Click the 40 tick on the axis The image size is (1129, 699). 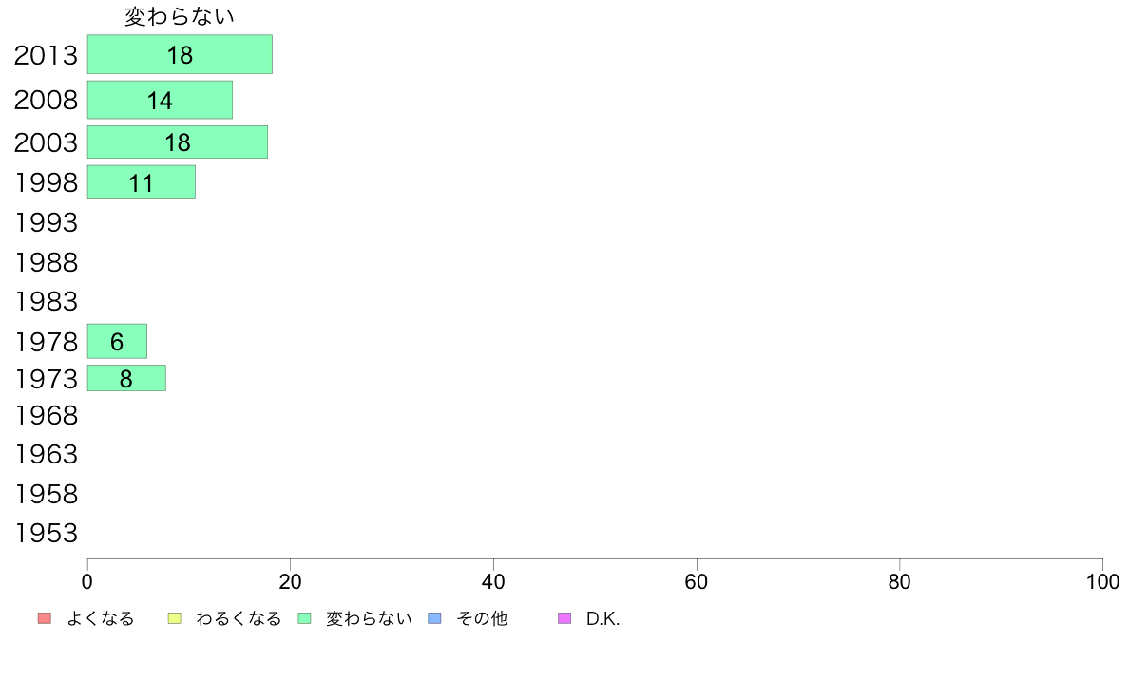[493, 581]
